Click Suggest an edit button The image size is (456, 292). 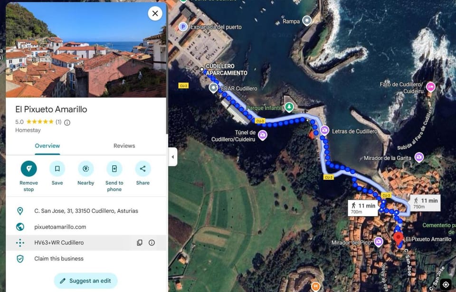click(x=86, y=281)
